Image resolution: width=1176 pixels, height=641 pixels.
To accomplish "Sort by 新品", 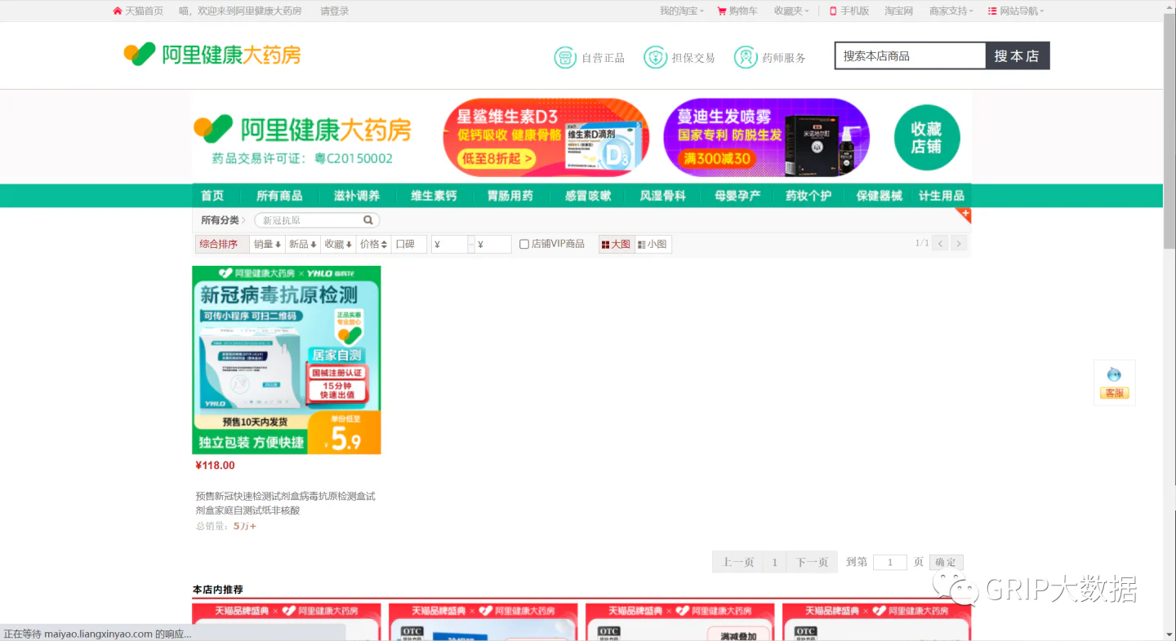I will [303, 244].
